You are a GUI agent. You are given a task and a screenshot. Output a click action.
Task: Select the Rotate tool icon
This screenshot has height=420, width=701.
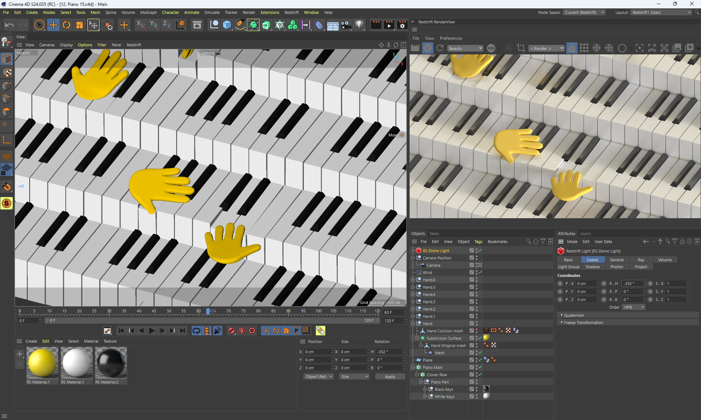(66, 25)
